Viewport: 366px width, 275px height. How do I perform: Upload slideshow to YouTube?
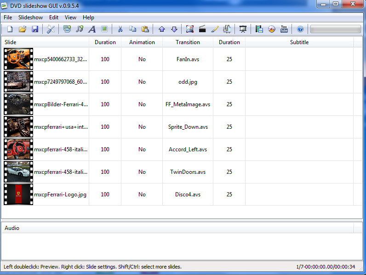coord(284,29)
